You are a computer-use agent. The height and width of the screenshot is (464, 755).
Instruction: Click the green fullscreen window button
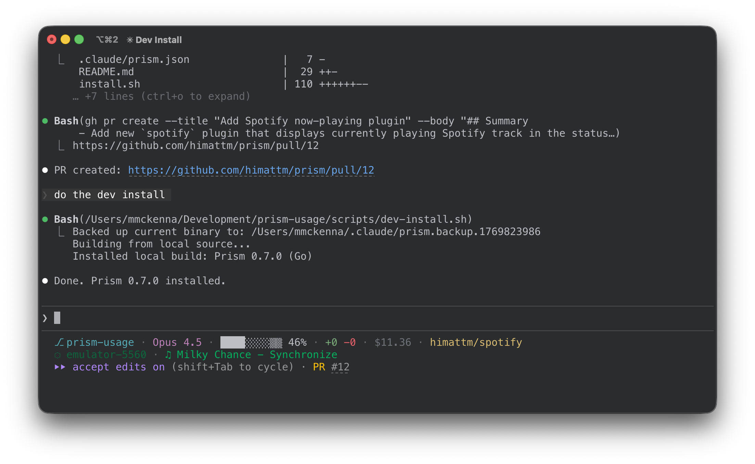click(79, 40)
